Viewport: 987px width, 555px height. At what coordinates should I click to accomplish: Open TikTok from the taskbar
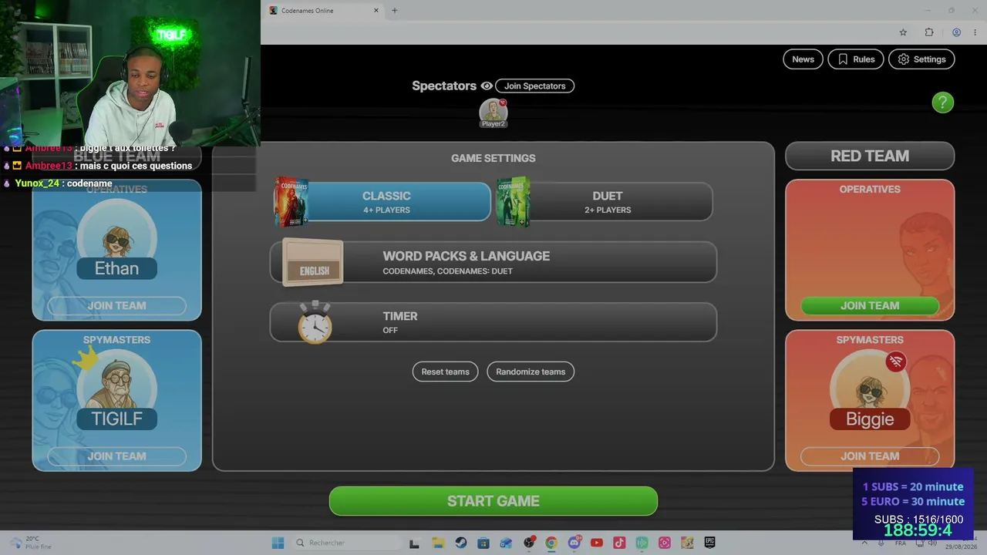pyautogui.click(x=619, y=543)
